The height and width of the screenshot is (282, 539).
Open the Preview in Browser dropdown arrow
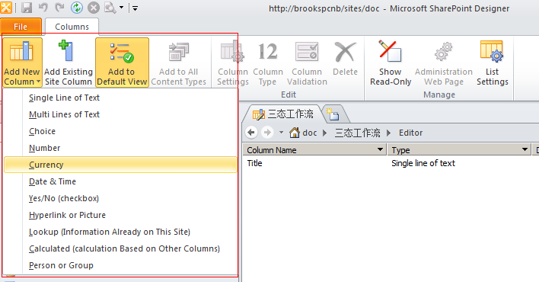[x=121, y=8]
